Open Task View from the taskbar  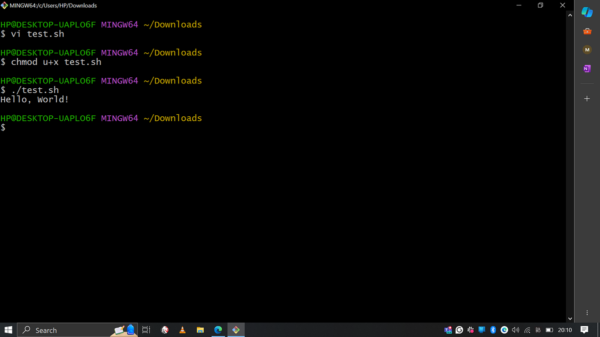pyautogui.click(x=145, y=330)
